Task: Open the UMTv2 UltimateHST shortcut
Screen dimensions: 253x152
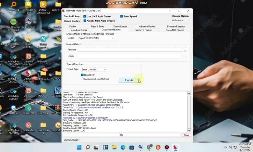Action: click(x=43, y=7)
